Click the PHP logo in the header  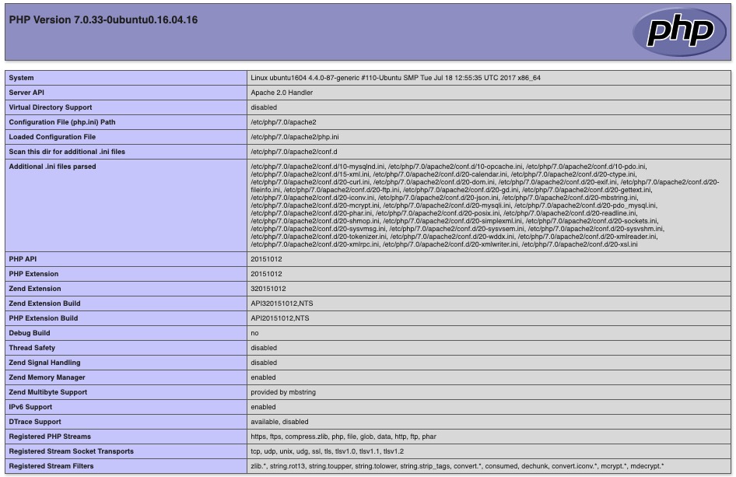pyautogui.click(x=679, y=31)
